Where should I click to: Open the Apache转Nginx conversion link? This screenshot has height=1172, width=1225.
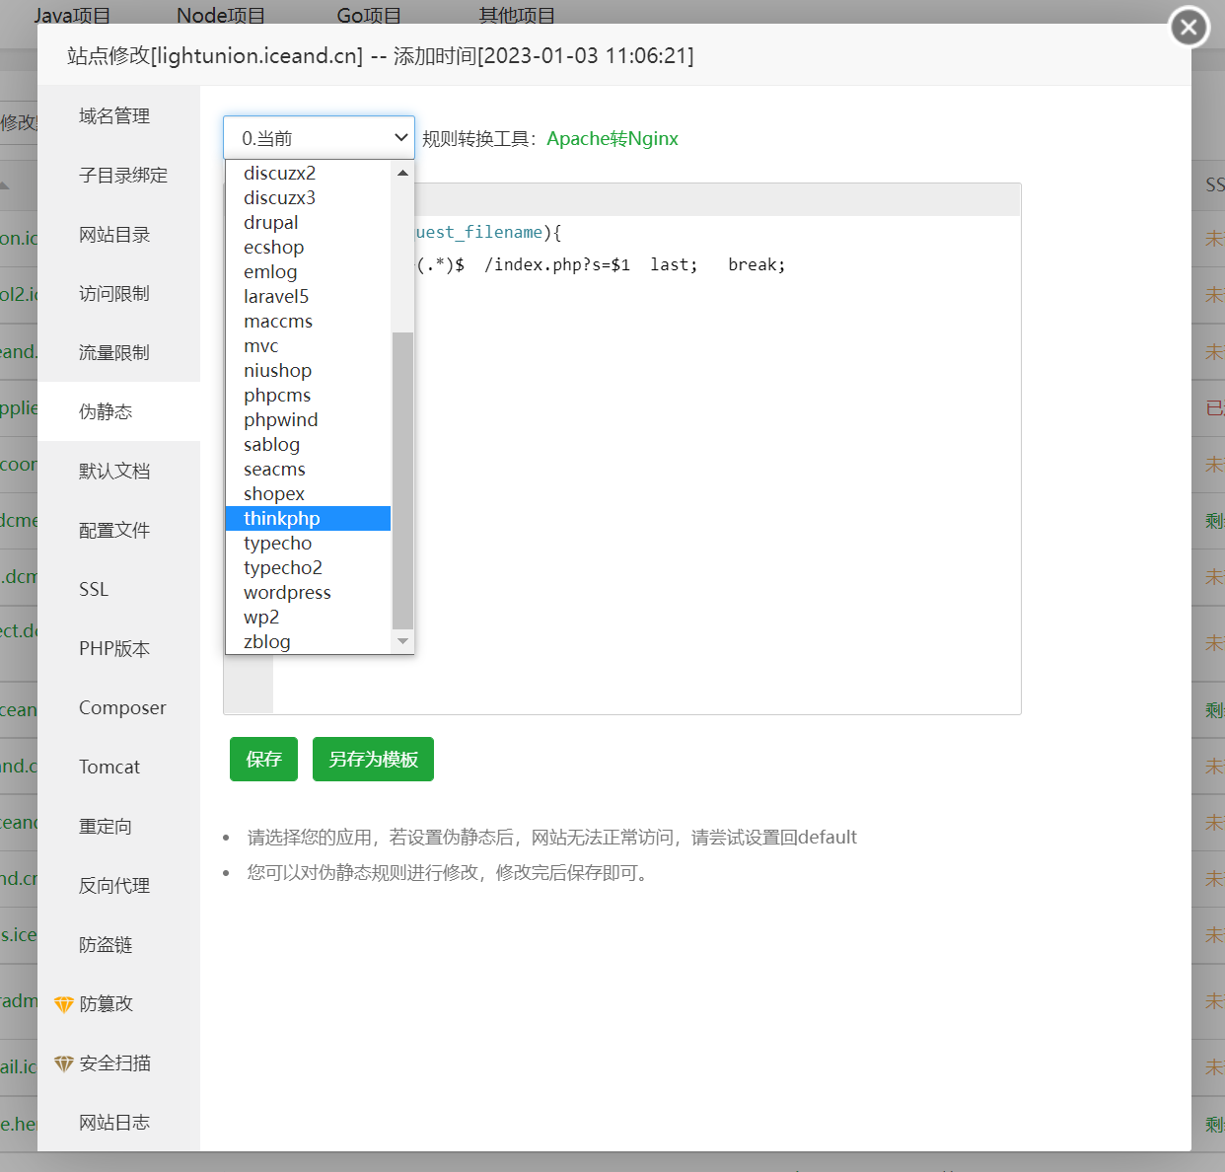tap(612, 139)
